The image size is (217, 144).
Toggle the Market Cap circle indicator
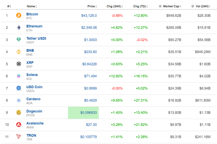point(160,6)
